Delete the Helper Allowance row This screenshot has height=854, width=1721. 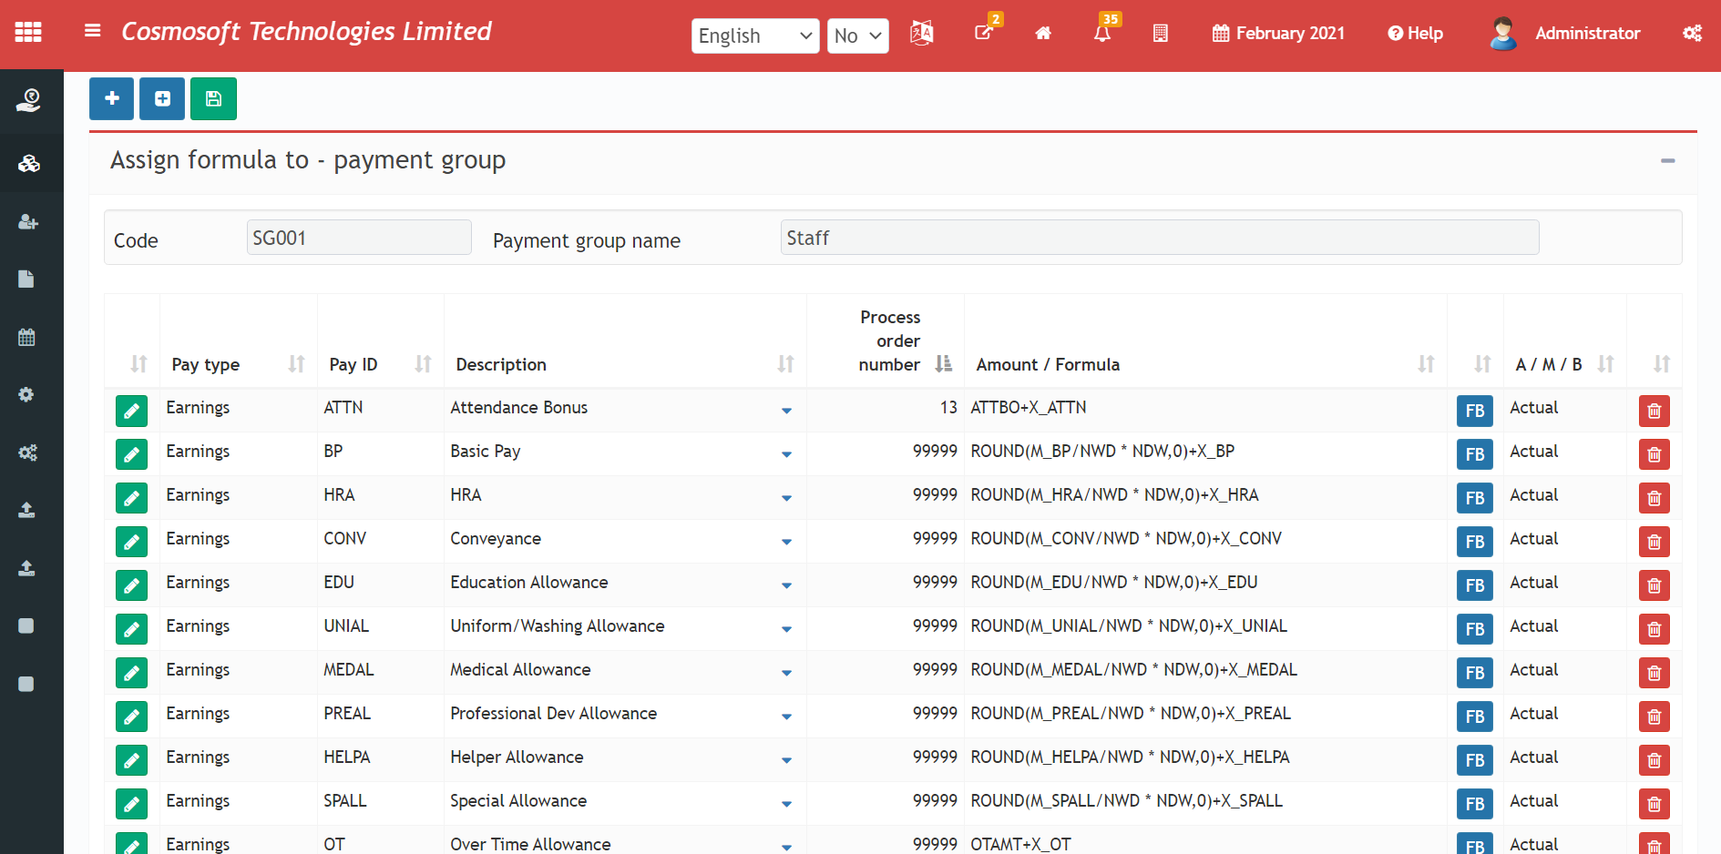(x=1654, y=760)
